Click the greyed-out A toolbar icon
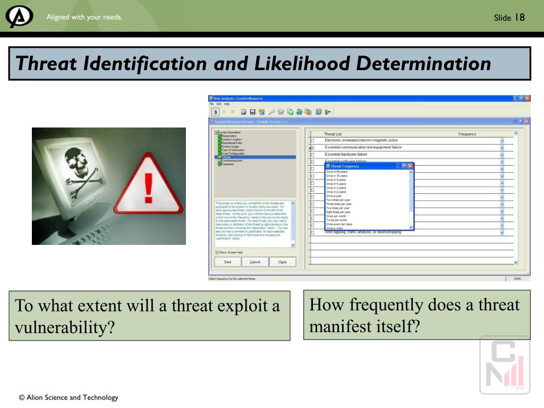The image size is (544, 408). coord(224,112)
